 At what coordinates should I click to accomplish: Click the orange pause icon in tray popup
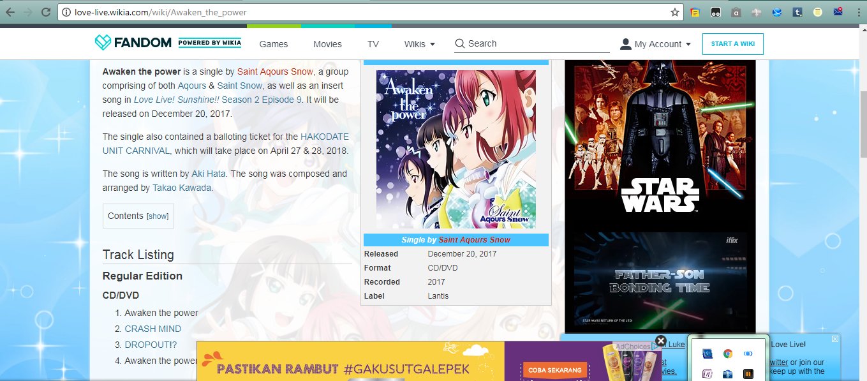click(x=748, y=373)
